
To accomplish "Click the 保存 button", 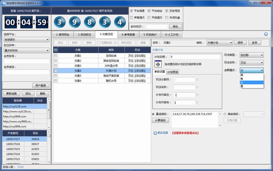I will (240, 43).
